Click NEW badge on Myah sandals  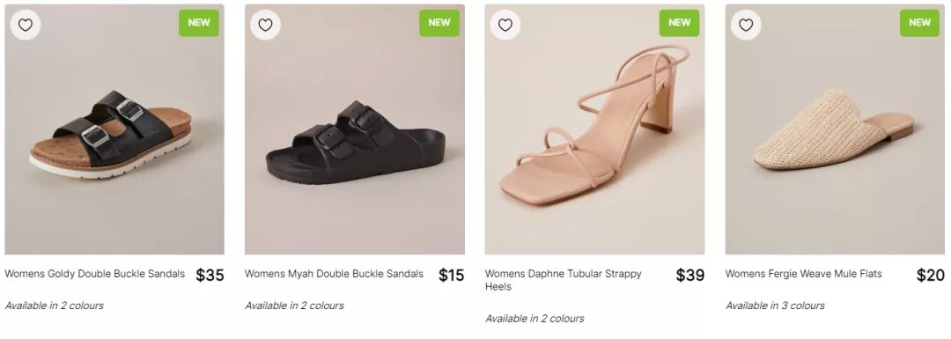pyautogui.click(x=439, y=23)
